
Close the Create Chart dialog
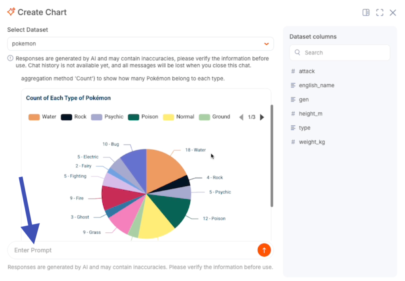393,13
